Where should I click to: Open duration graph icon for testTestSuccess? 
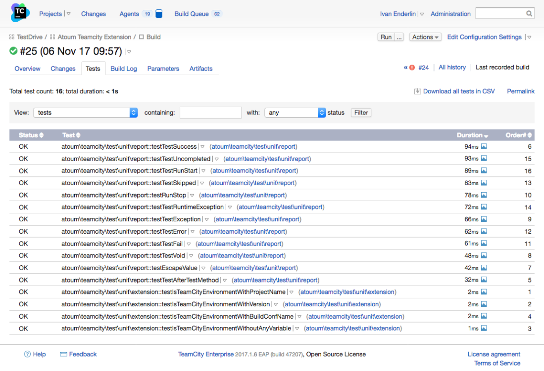tap(484, 147)
